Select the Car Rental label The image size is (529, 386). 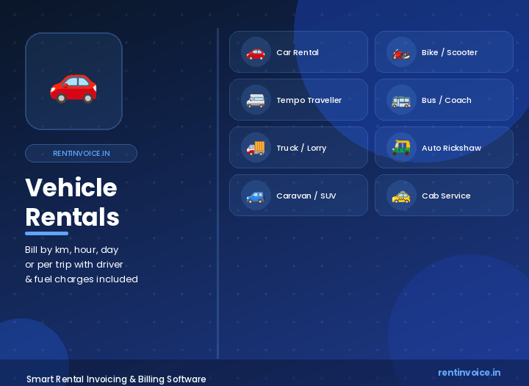coord(298,52)
